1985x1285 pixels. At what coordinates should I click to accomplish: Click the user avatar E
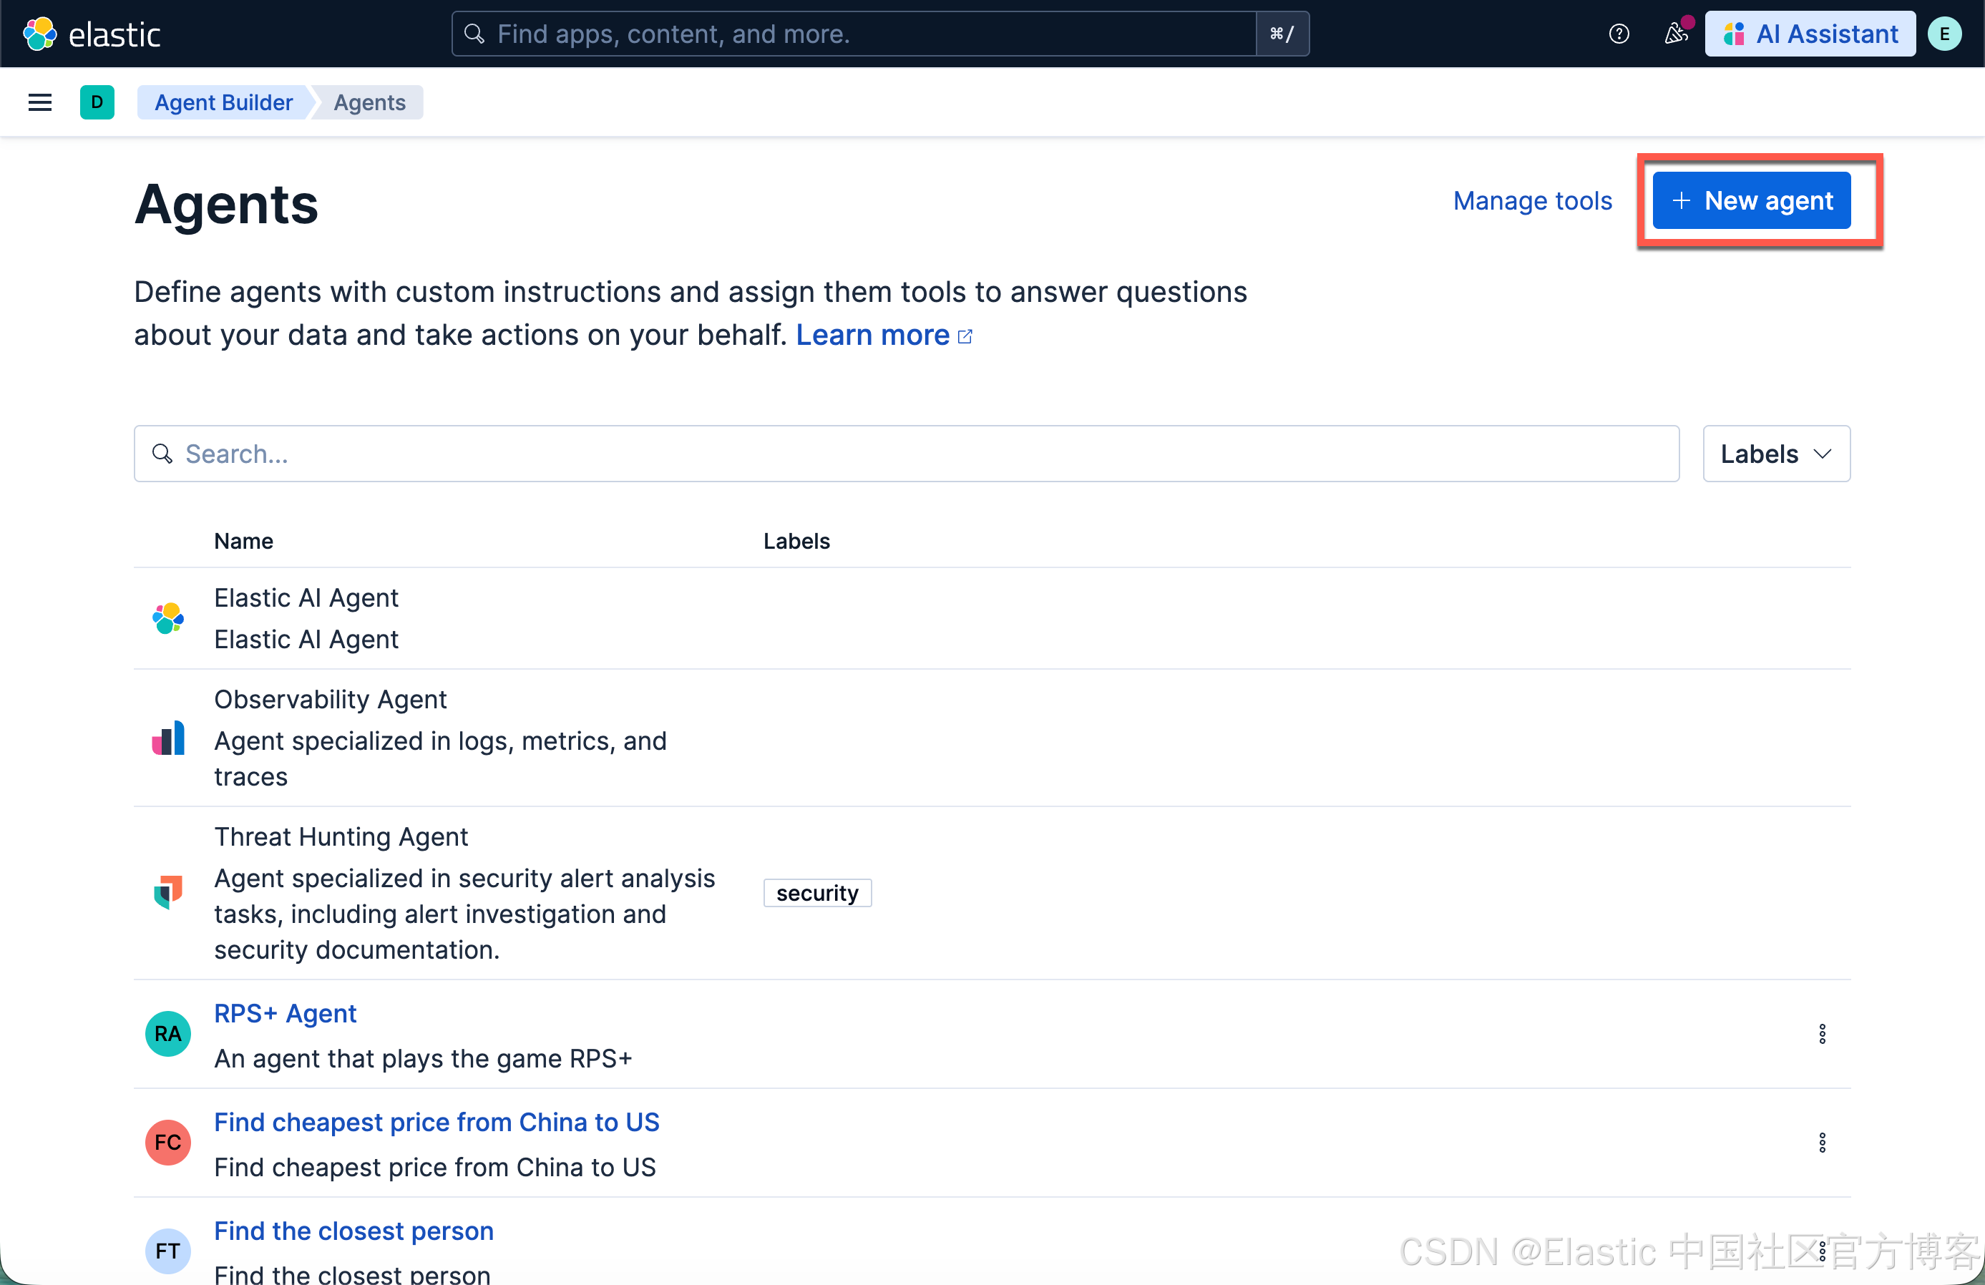[x=1944, y=34]
